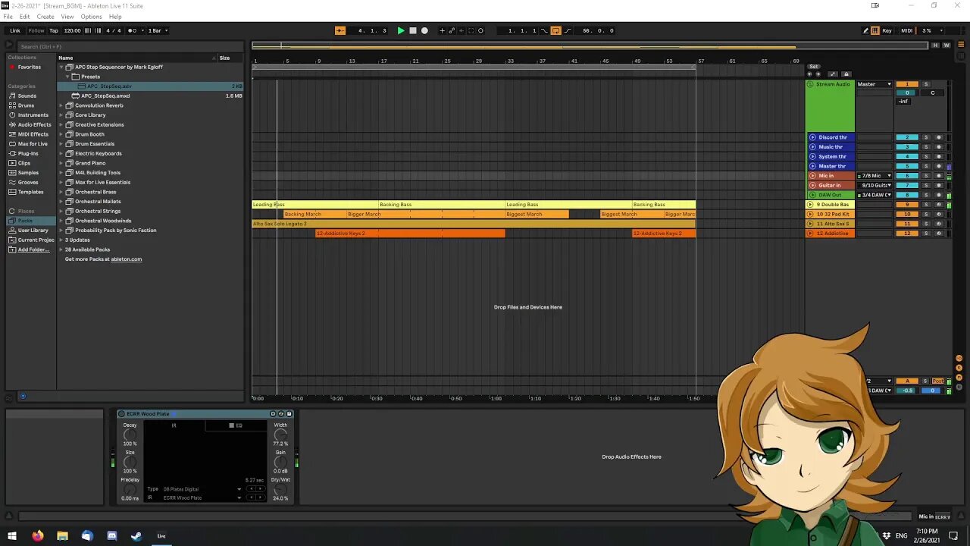
Task: Arm the Arrangement Record button
Action: (x=424, y=30)
